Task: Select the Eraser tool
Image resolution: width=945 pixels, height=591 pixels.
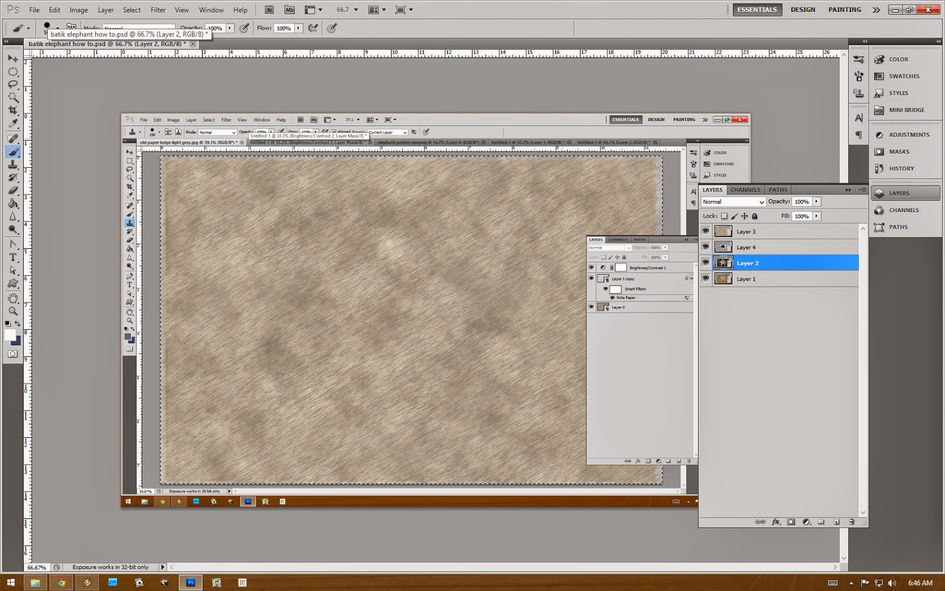Action: coord(12,190)
